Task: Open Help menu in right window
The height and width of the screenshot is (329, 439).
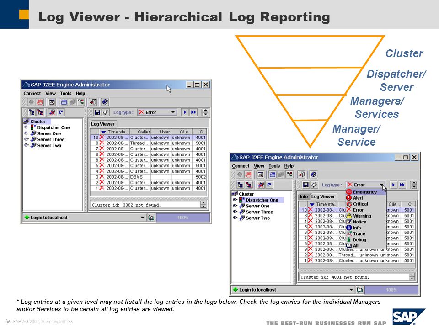Action: coord(289,166)
